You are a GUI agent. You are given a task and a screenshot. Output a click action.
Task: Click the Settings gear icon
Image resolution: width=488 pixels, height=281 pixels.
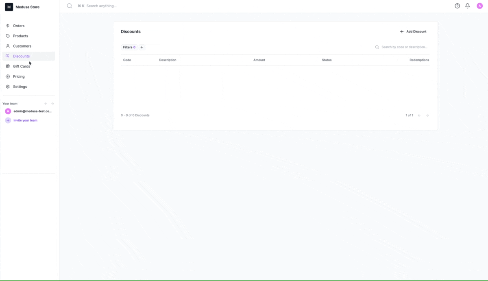[8, 87]
